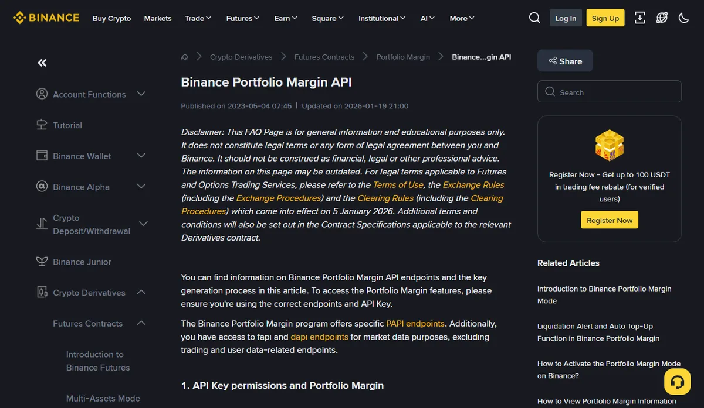Open the search magnifier in header
The image size is (704, 408).
[534, 18]
